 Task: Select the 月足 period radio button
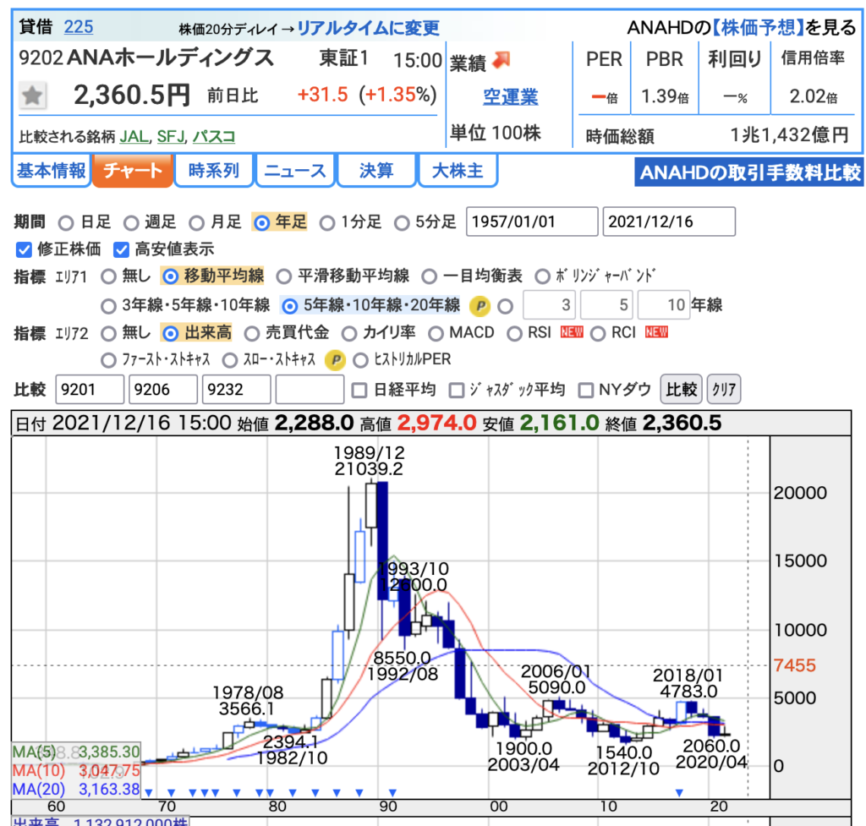pyautogui.click(x=196, y=223)
